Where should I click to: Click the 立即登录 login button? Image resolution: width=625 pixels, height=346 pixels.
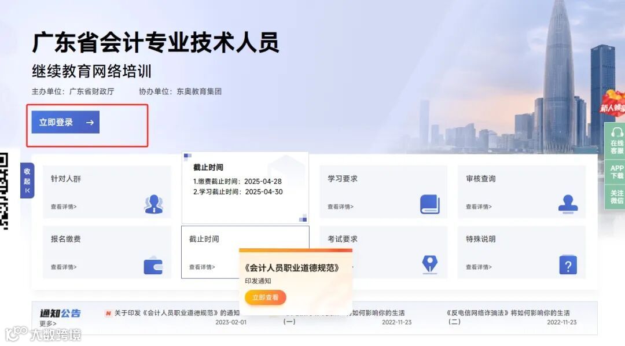(x=65, y=122)
